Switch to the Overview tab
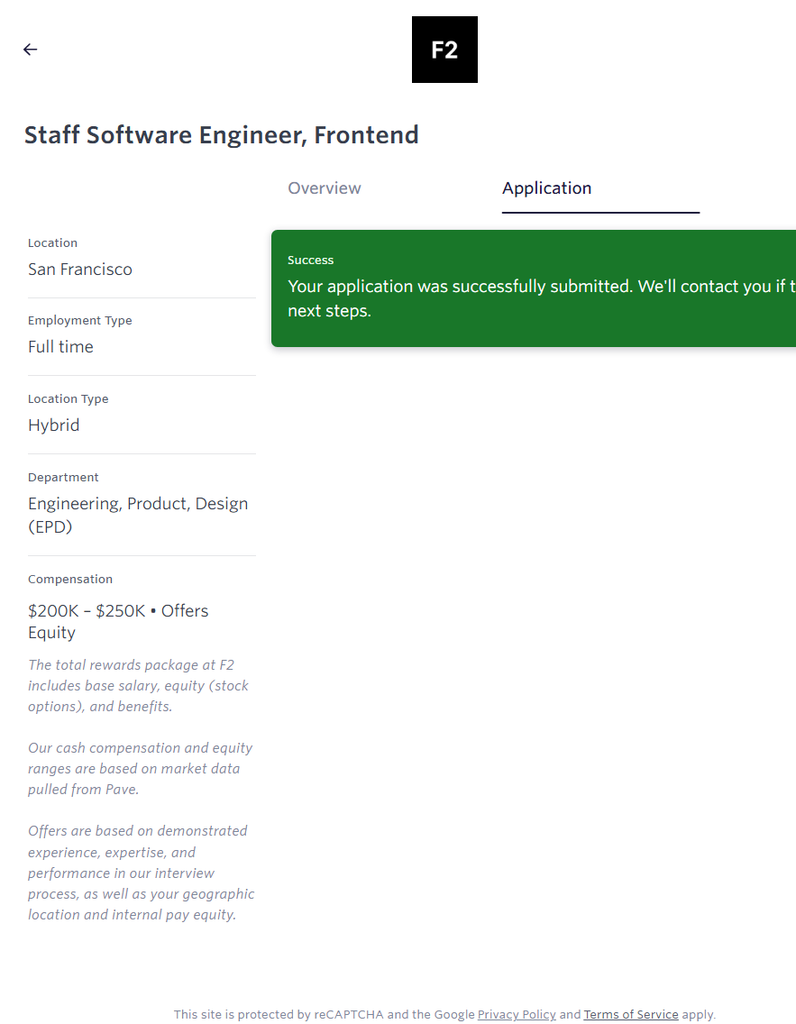Viewport: 796px width, 1024px height. point(325,188)
